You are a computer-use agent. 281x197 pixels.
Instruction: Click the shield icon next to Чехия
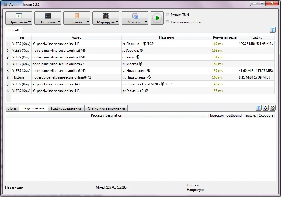[138, 57]
